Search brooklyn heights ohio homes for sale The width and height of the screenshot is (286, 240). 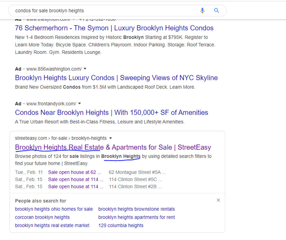54,209
